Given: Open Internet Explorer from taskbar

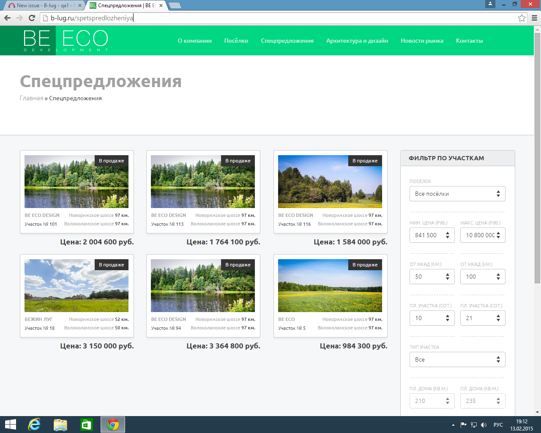Looking at the screenshot, I should point(34,425).
